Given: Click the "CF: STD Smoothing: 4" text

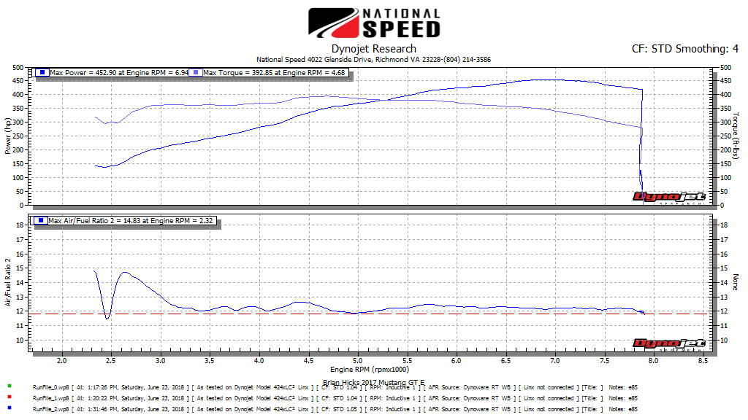Looking at the screenshot, I should 685,49.
